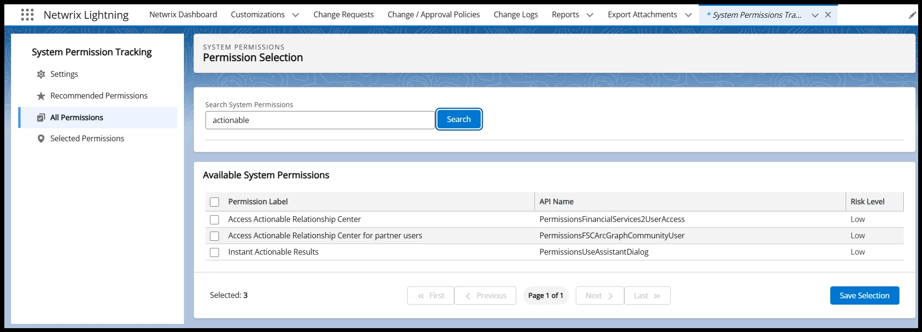Go to the Change Logs tab
The width and height of the screenshot is (922, 332).
click(x=516, y=15)
